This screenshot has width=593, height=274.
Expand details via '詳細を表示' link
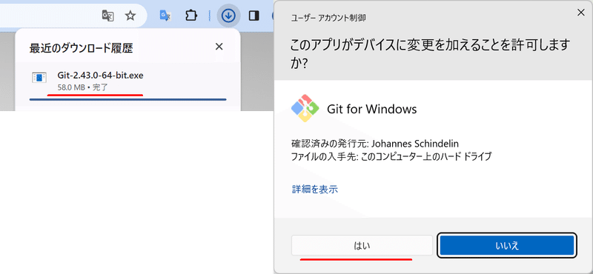[x=315, y=190]
